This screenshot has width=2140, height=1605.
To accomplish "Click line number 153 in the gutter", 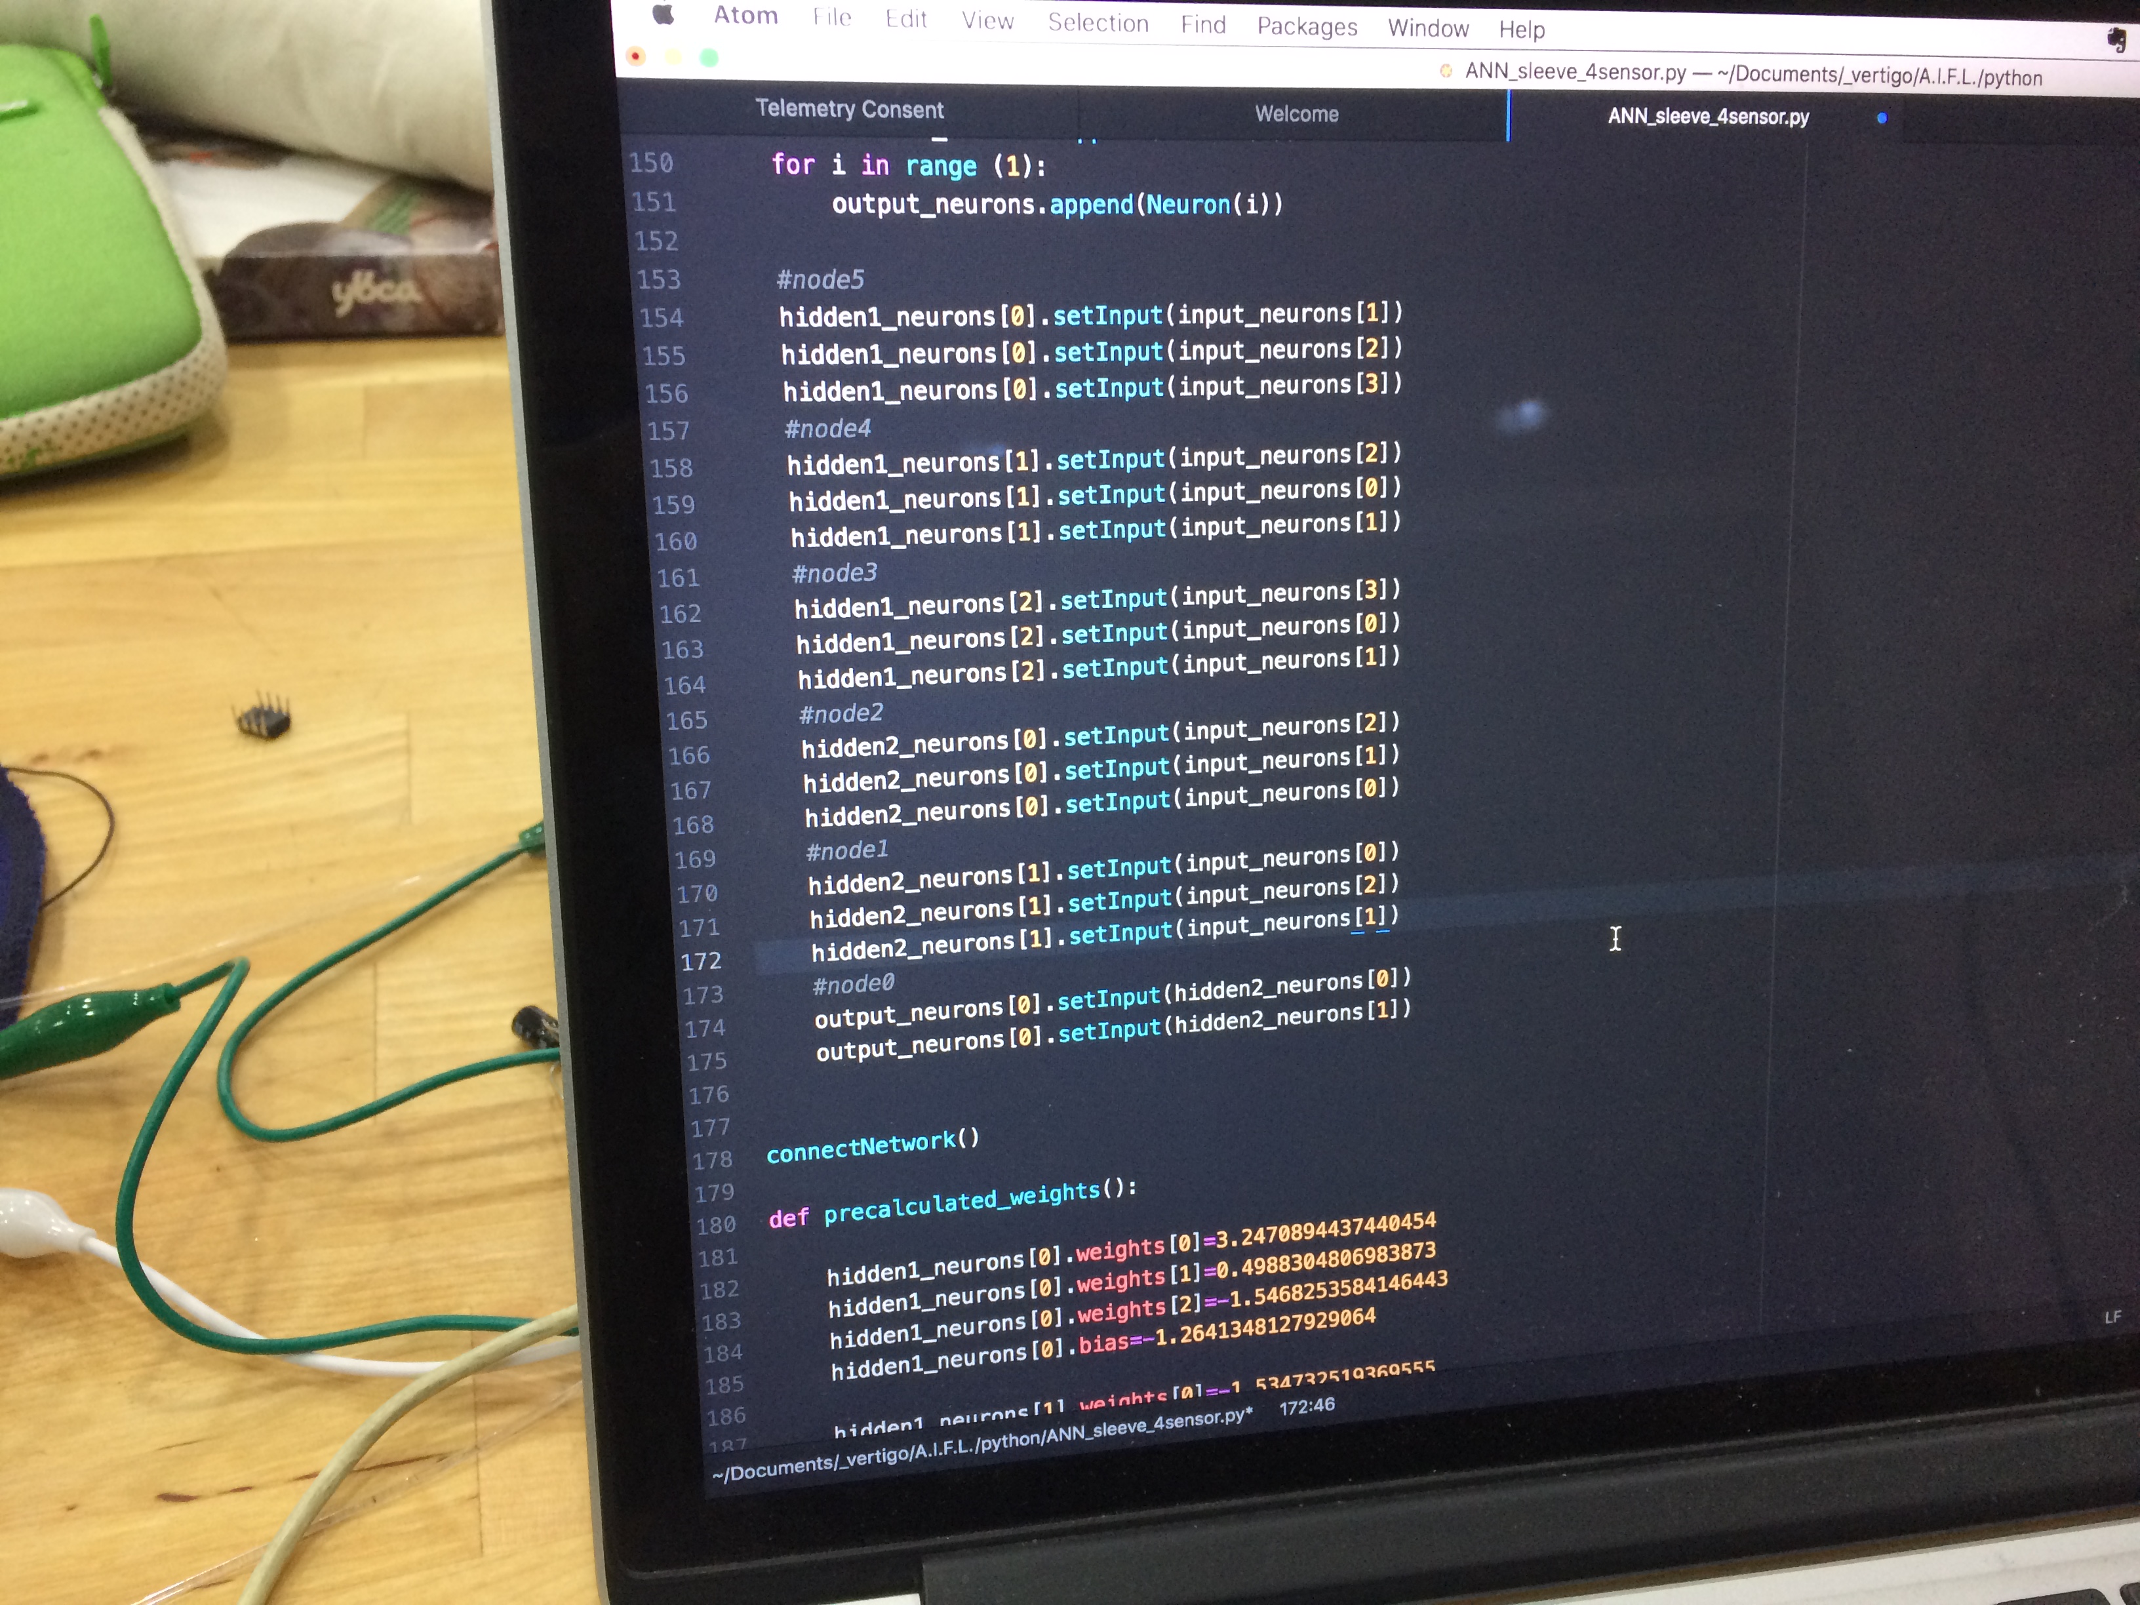I will (x=659, y=281).
